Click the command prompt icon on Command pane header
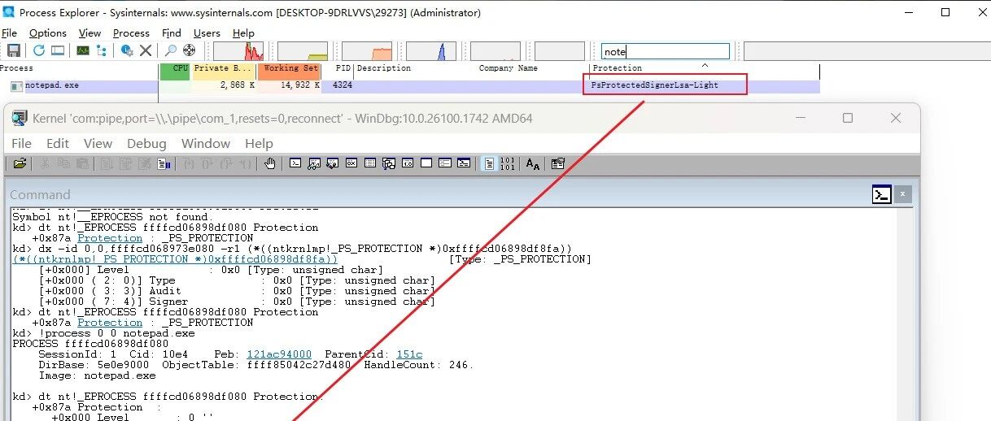 pos(882,194)
